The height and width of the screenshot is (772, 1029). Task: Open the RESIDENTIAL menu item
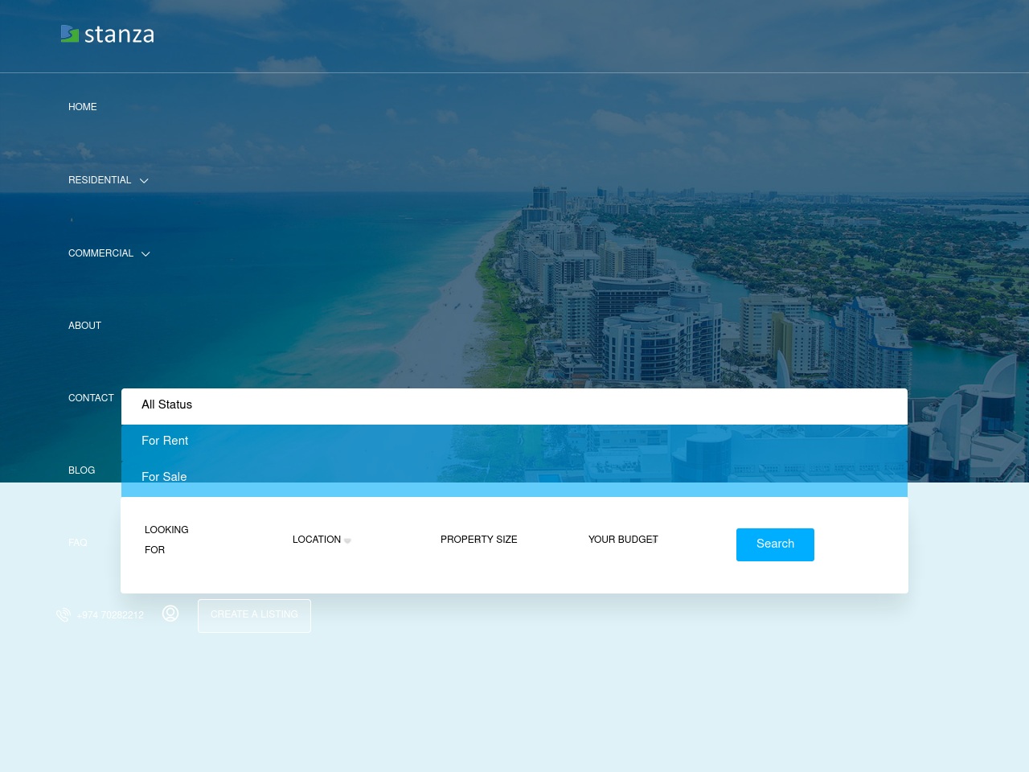(x=100, y=180)
